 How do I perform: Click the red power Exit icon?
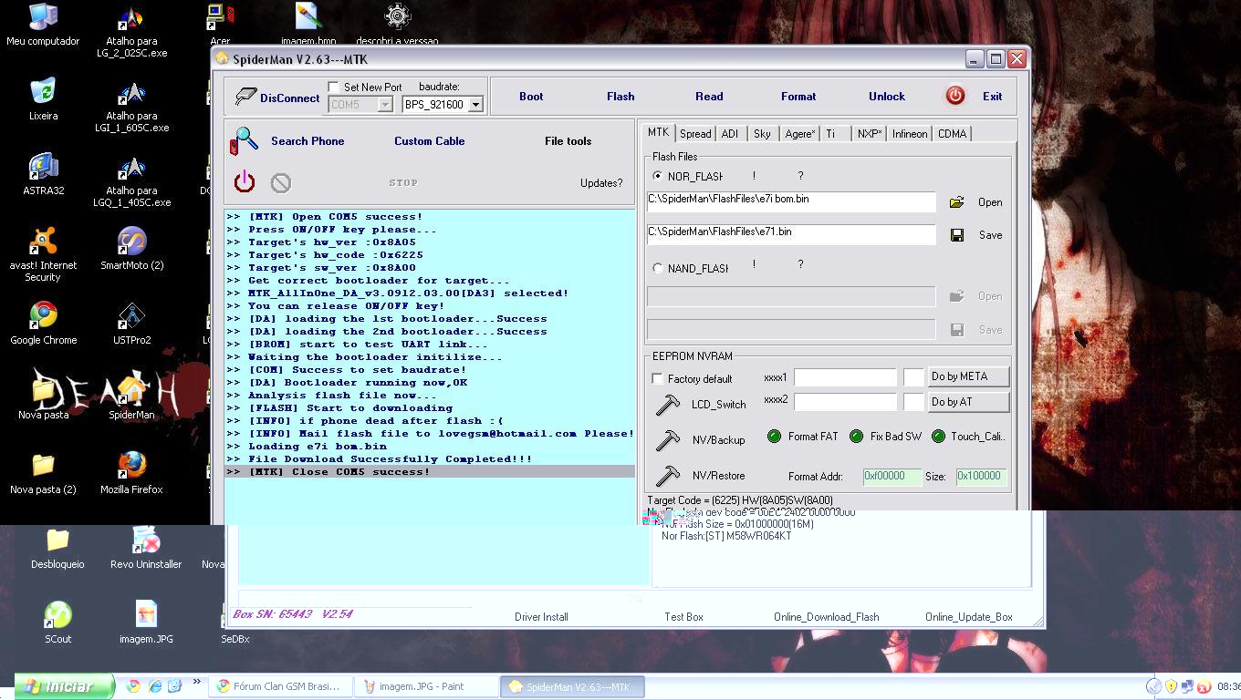coord(955,96)
